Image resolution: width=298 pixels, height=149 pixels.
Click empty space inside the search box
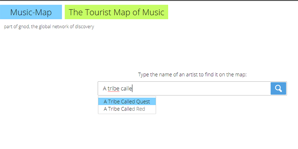point(200,88)
